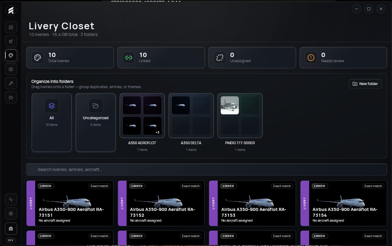
Task: Click "7 items" under A350 AEROFLOT
Action: pos(142,150)
